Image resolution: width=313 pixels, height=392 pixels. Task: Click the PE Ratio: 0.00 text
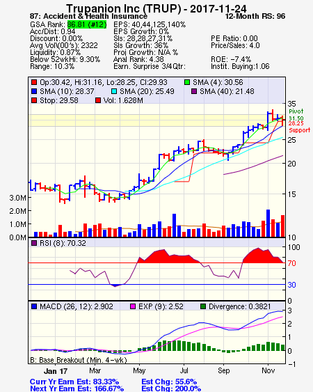click(x=234, y=38)
